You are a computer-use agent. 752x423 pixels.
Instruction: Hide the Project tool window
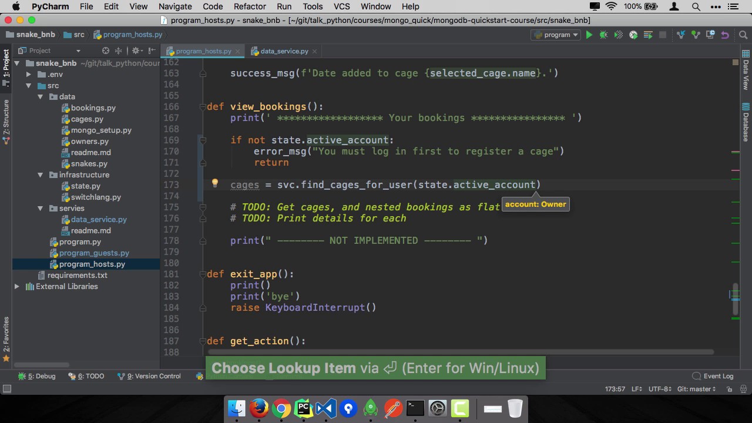[152, 51]
